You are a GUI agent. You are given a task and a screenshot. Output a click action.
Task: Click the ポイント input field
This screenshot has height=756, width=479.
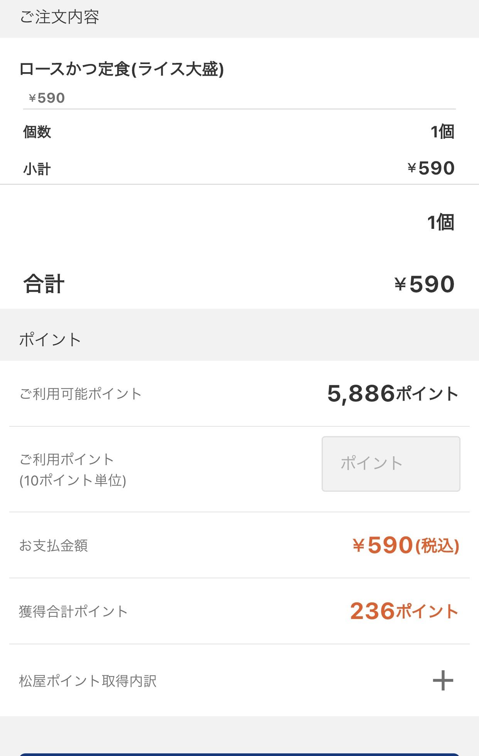coord(391,463)
